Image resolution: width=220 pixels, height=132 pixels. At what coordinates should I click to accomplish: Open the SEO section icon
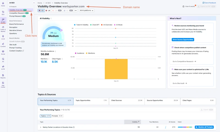click(x=3, y=12)
